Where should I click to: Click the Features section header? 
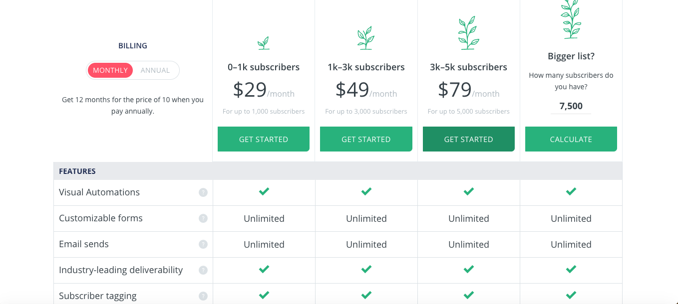coord(77,171)
